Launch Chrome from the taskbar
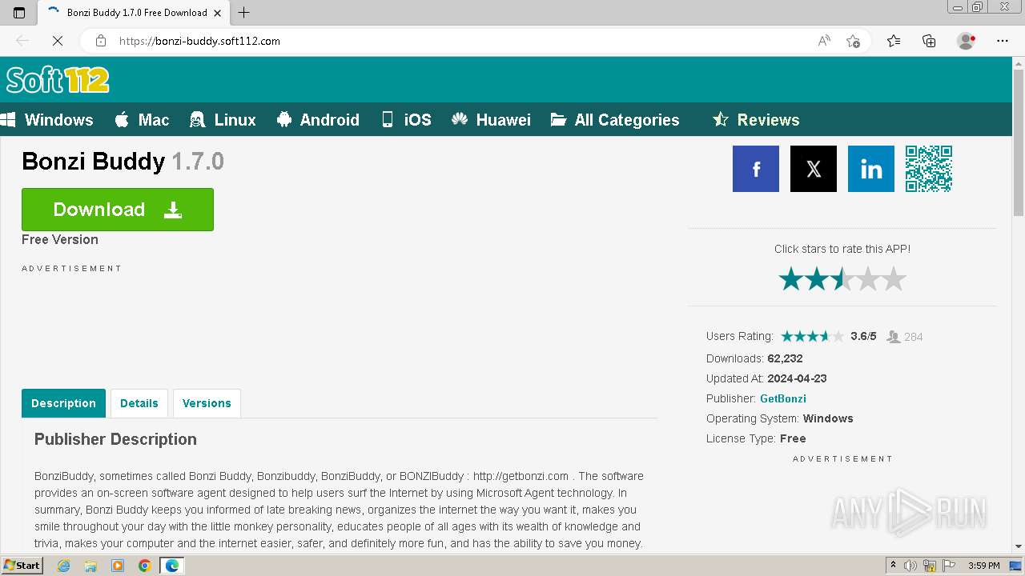Viewport: 1025px width, 576px height. click(x=145, y=566)
